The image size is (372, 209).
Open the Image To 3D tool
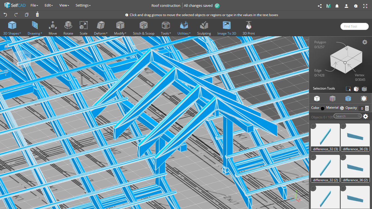(227, 28)
